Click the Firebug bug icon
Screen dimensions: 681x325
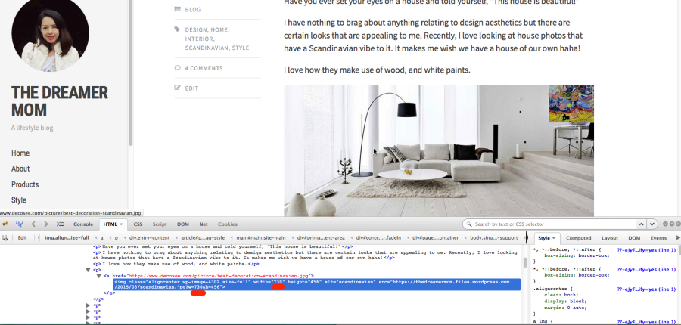coord(6,224)
